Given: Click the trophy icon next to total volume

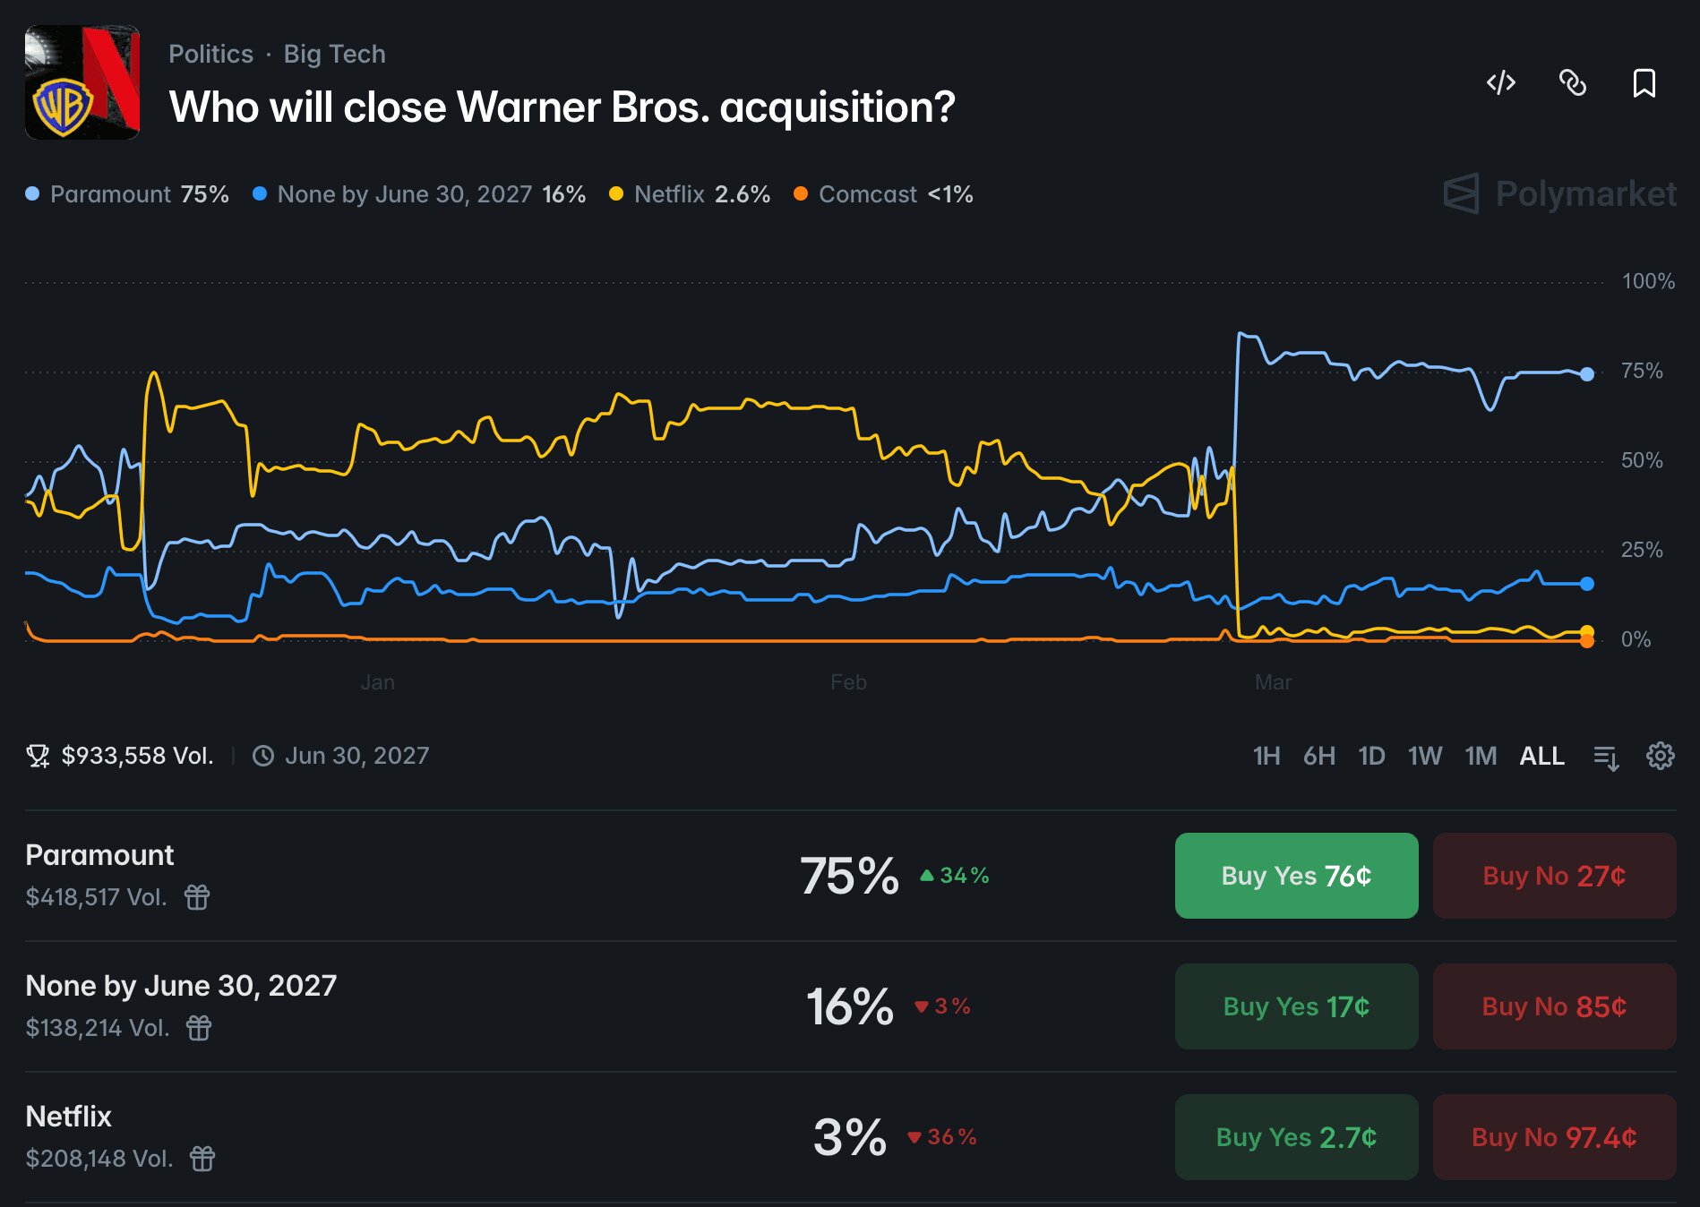Looking at the screenshot, I should 37,755.
